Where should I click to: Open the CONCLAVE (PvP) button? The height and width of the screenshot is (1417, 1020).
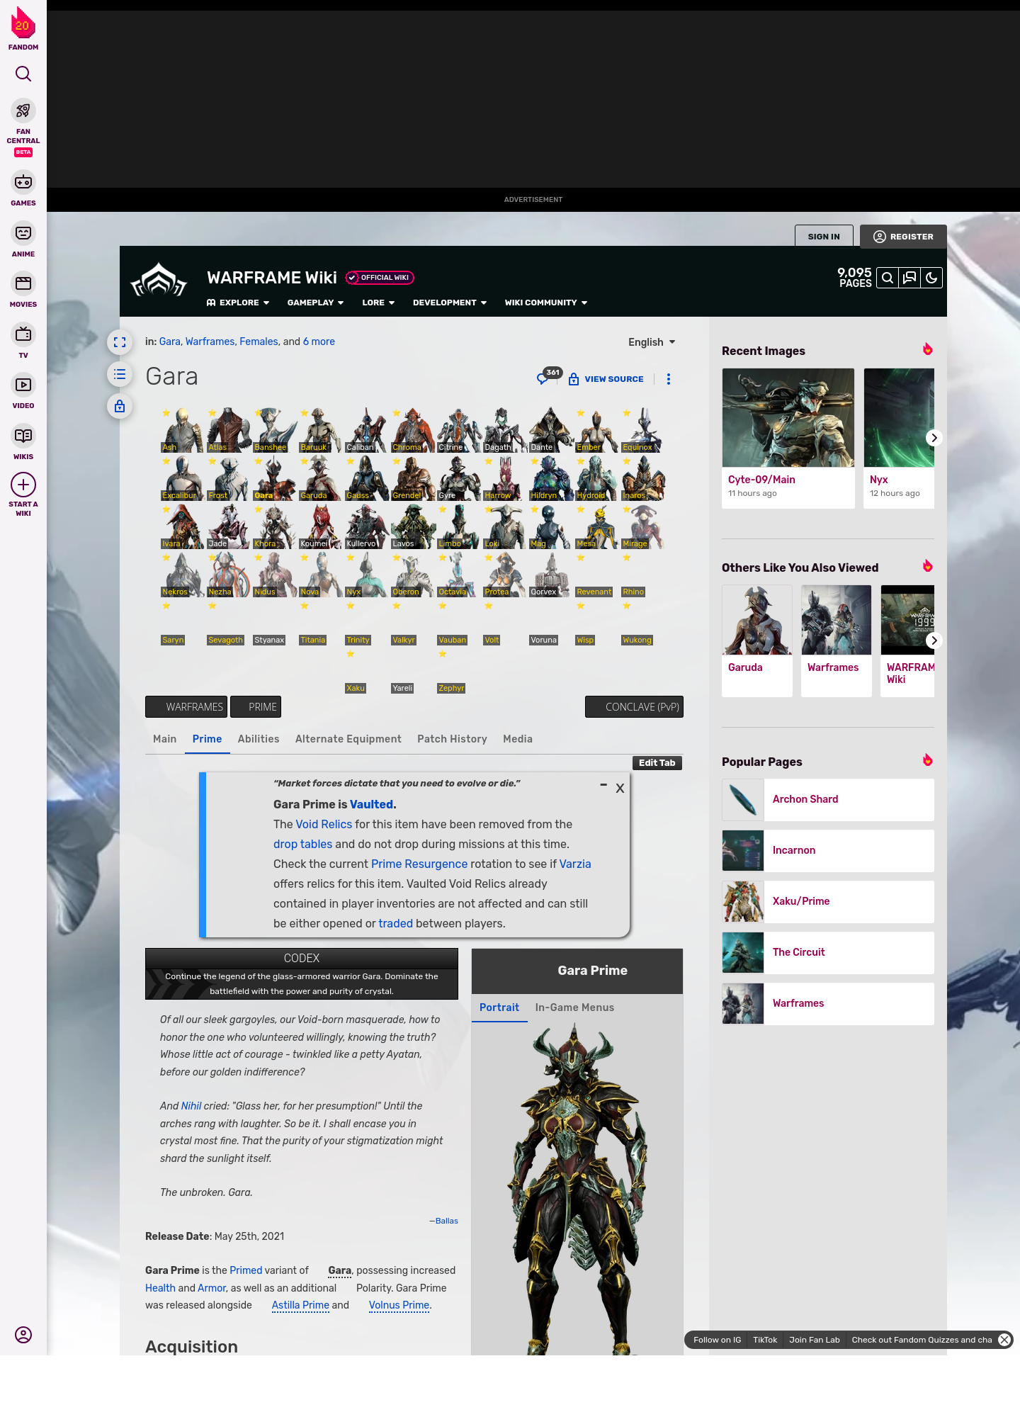pyautogui.click(x=634, y=707)
